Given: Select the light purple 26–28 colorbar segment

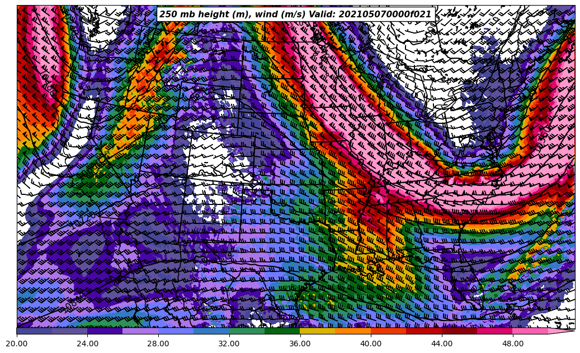Looking at the screenshot, I should click(x=140, y=331).
